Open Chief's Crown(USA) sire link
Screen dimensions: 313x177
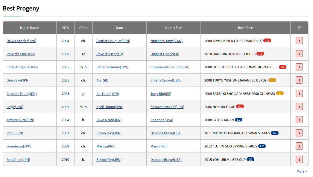[x=165, y=80]
